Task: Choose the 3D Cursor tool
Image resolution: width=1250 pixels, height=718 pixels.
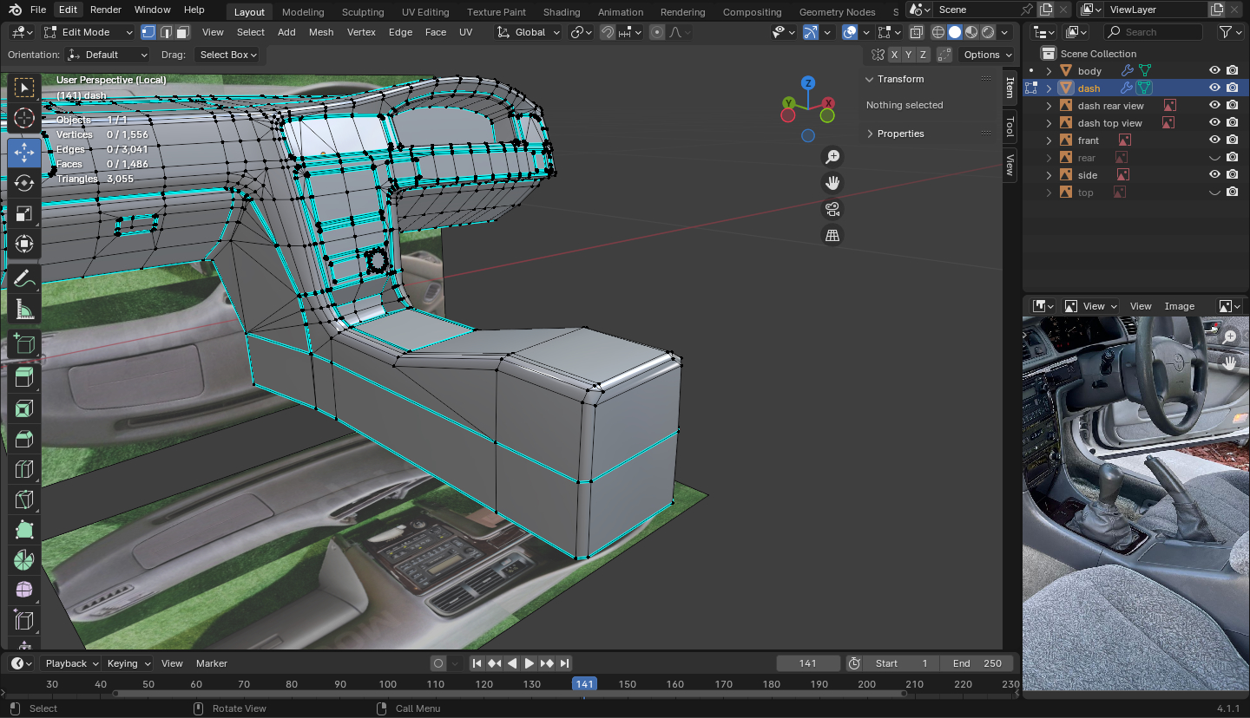Action: coord(24,119)
